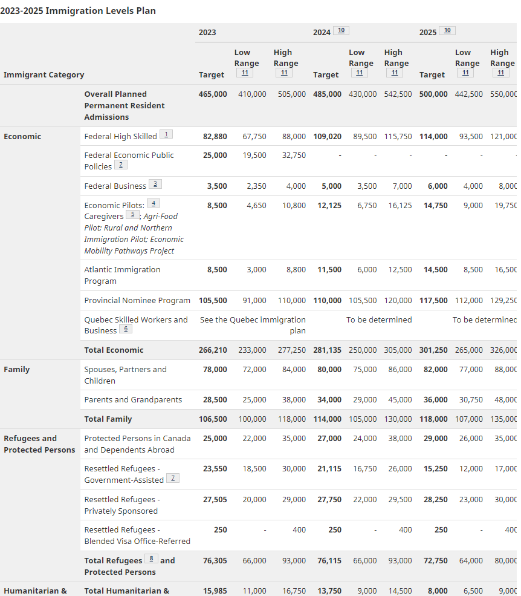Open footnote 4 beside Economic Pilots
521x596 pixels.
(154, 204)
